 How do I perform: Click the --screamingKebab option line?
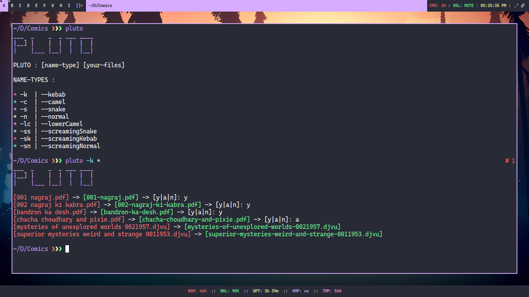coord(55,138)
